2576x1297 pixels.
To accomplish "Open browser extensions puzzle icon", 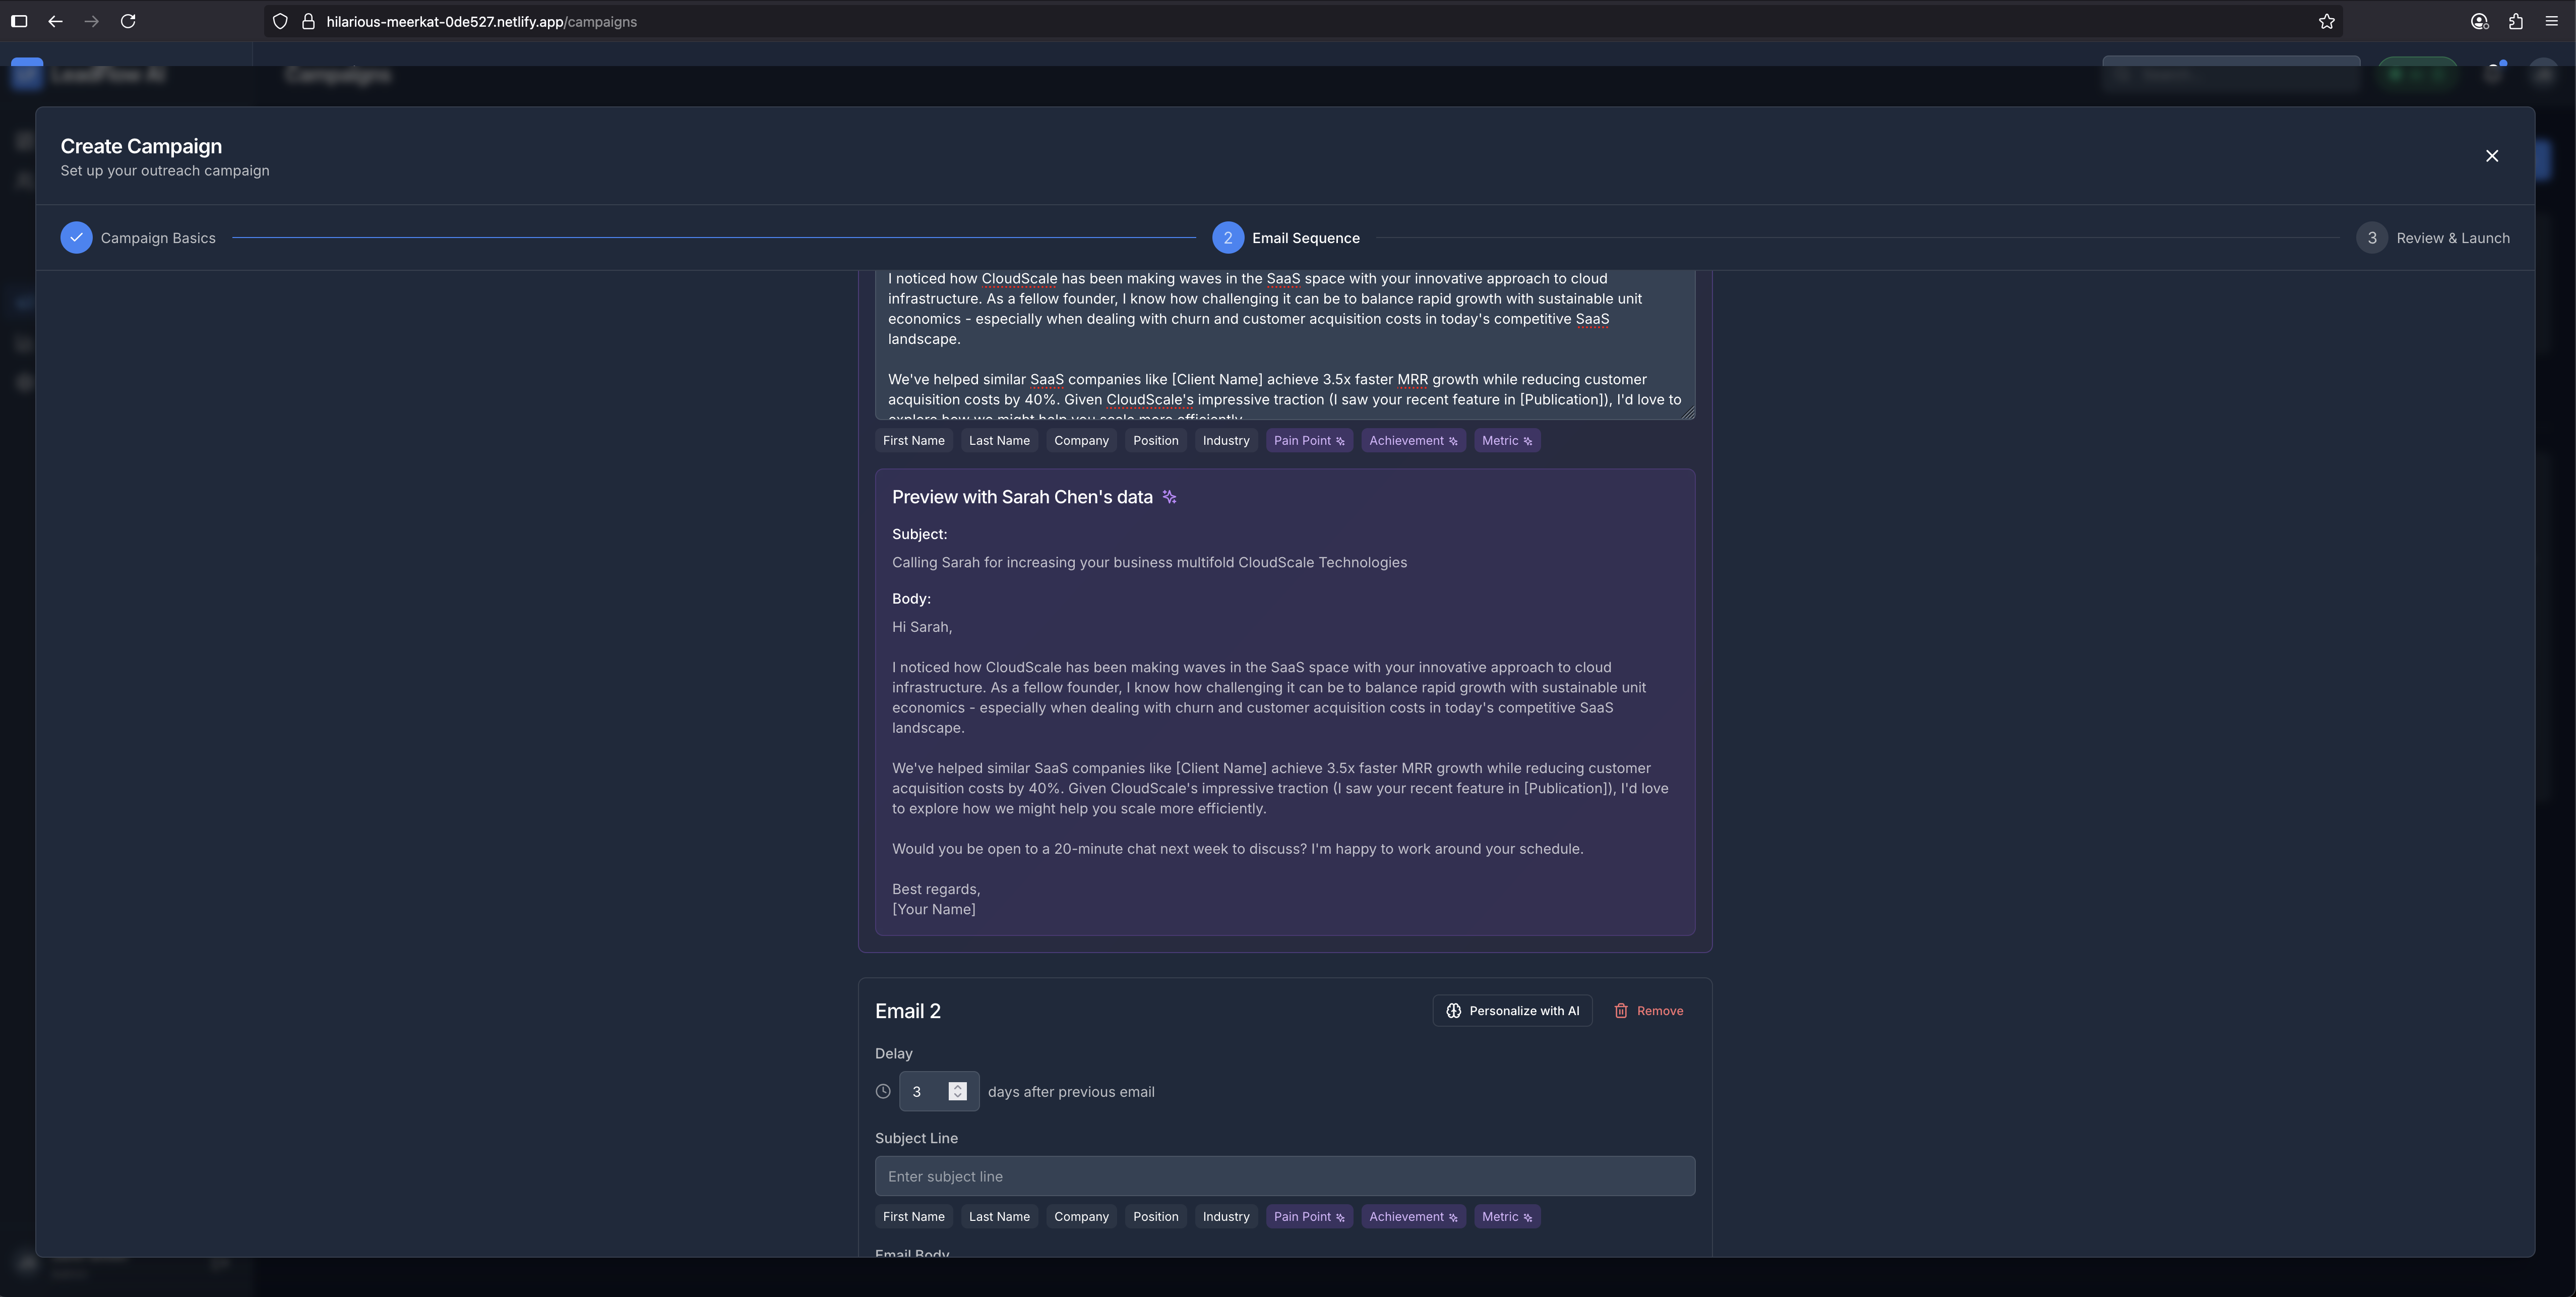I will coord(2515,21).
